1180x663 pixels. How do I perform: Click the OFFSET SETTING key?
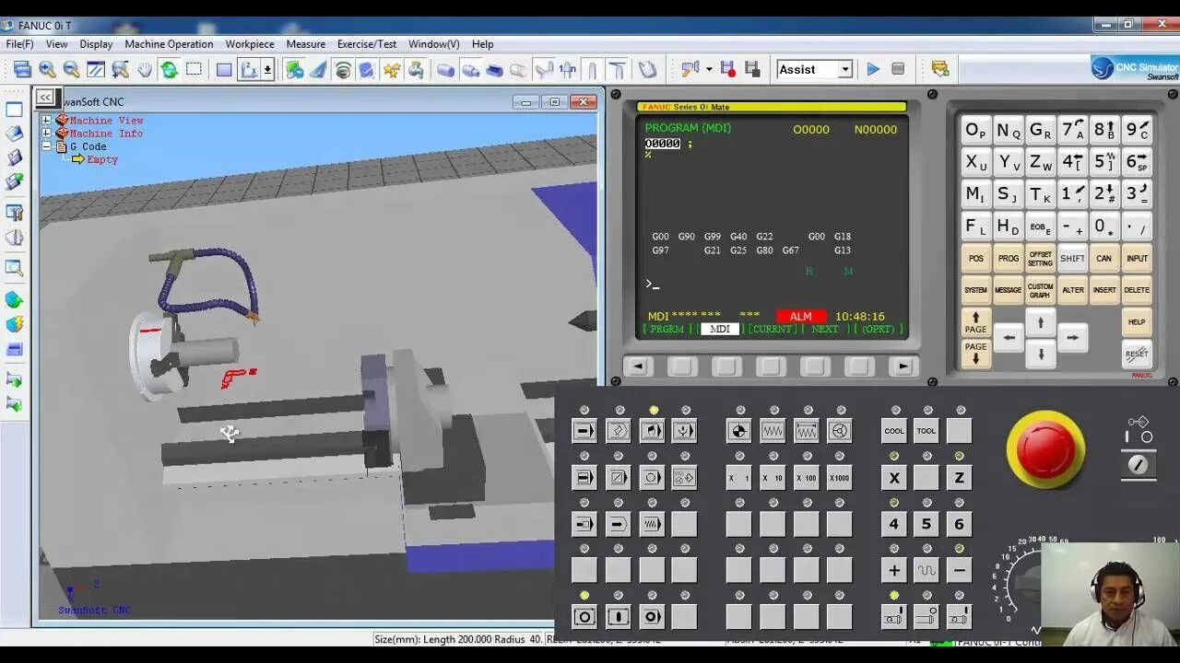click(1041, 259)
